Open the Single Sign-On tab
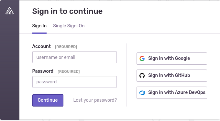The width and height of the screenshot is (220, 121). coord(69,26)
